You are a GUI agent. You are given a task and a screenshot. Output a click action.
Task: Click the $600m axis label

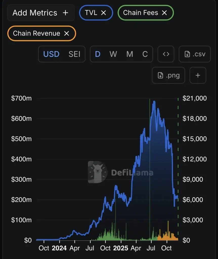pyautogui.click(x=21, y=119)
